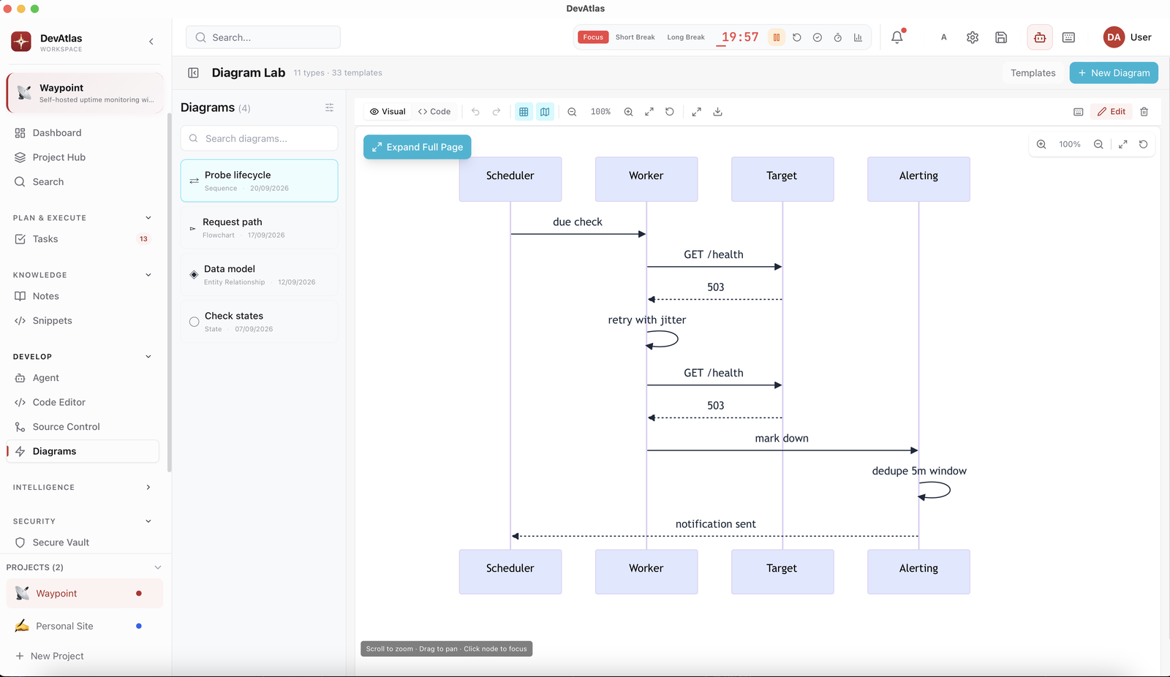Undo last diagram change

pos(475,112)
